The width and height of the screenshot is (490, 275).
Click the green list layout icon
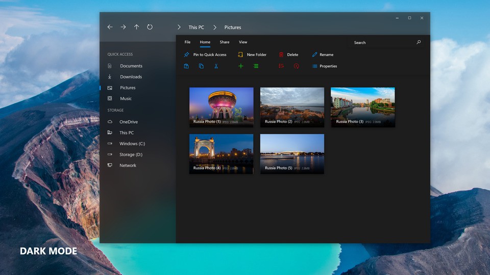tap(256, 66)
